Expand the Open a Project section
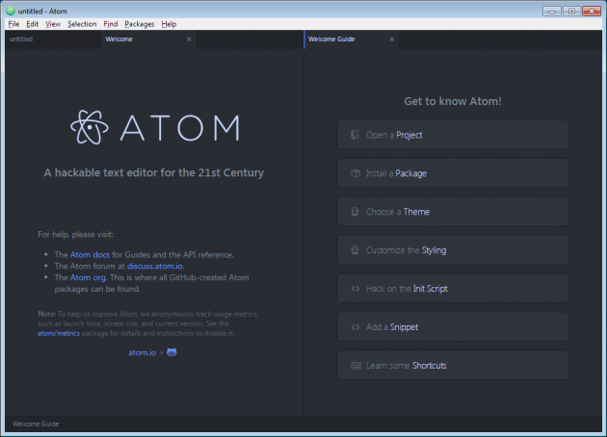 click(x=453, y=135)
